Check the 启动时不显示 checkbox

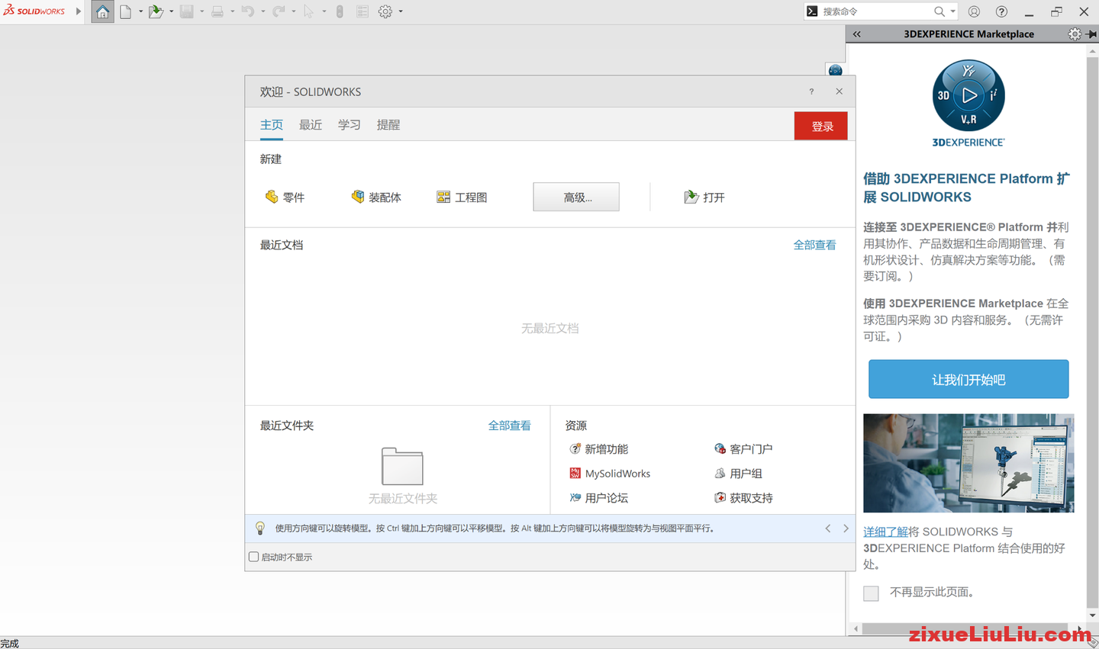(x=253, y=557)
